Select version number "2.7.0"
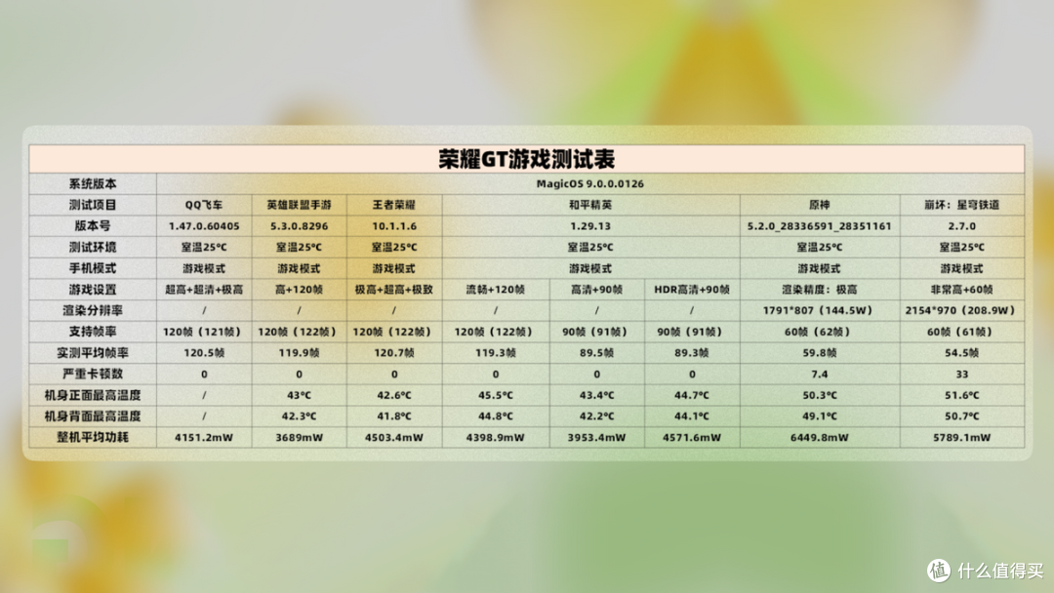This screenshot has height=593, width=1054. coord(962,226)
